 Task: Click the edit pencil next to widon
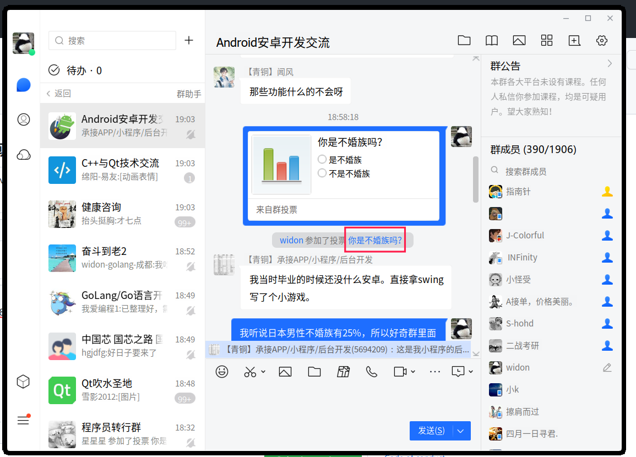pyautogui.click(x=607, y=368)
